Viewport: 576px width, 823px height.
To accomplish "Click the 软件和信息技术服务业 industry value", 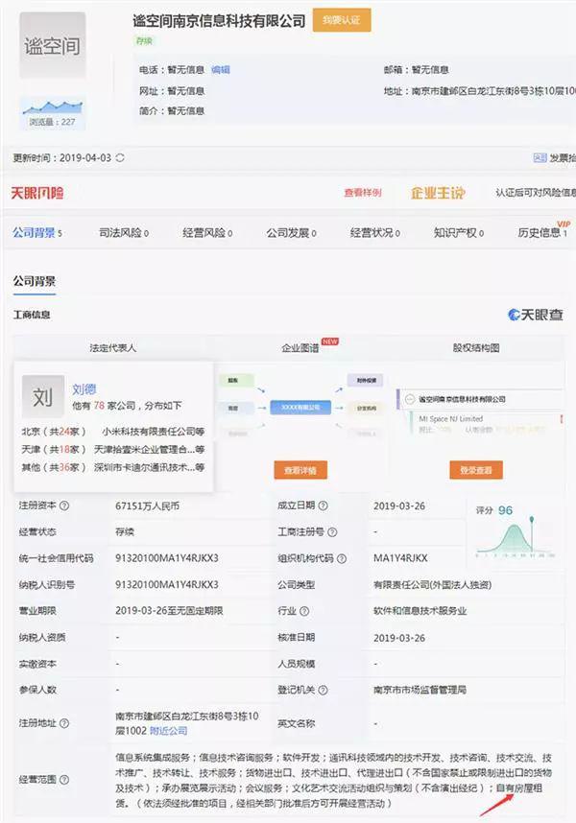I will pos(420,611).
